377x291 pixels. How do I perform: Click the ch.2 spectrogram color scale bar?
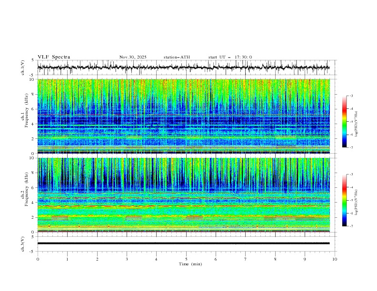pyautogui.click(x=344, y=200)
